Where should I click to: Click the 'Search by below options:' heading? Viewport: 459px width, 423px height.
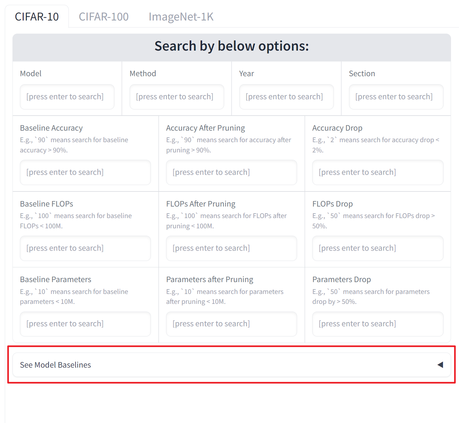(232, 46)
